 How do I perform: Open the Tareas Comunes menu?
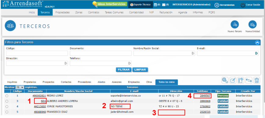click(114, 12)
